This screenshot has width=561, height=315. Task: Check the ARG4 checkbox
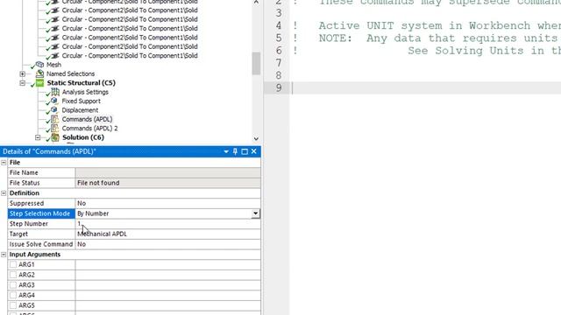tap(13, 296)
